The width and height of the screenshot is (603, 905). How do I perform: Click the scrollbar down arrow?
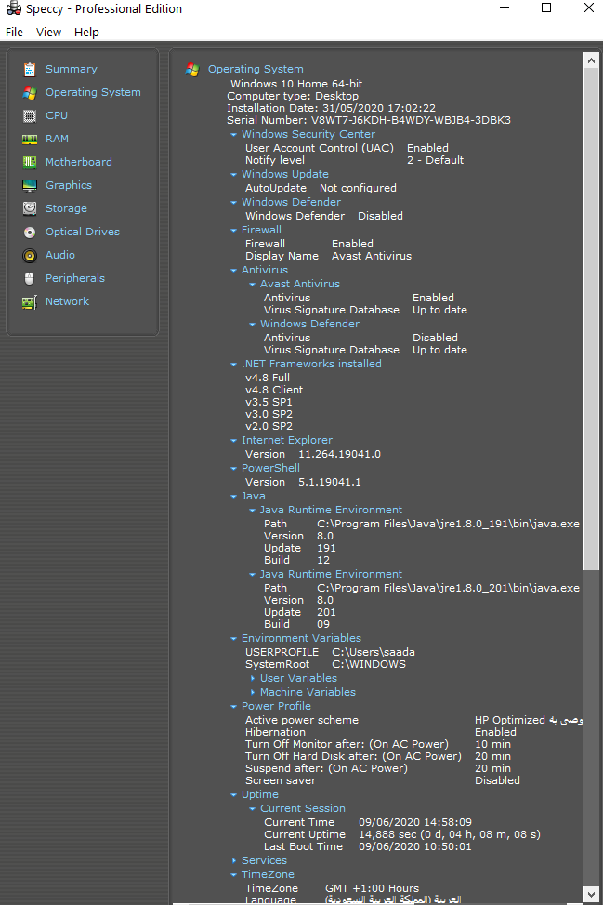coord(591,895)
